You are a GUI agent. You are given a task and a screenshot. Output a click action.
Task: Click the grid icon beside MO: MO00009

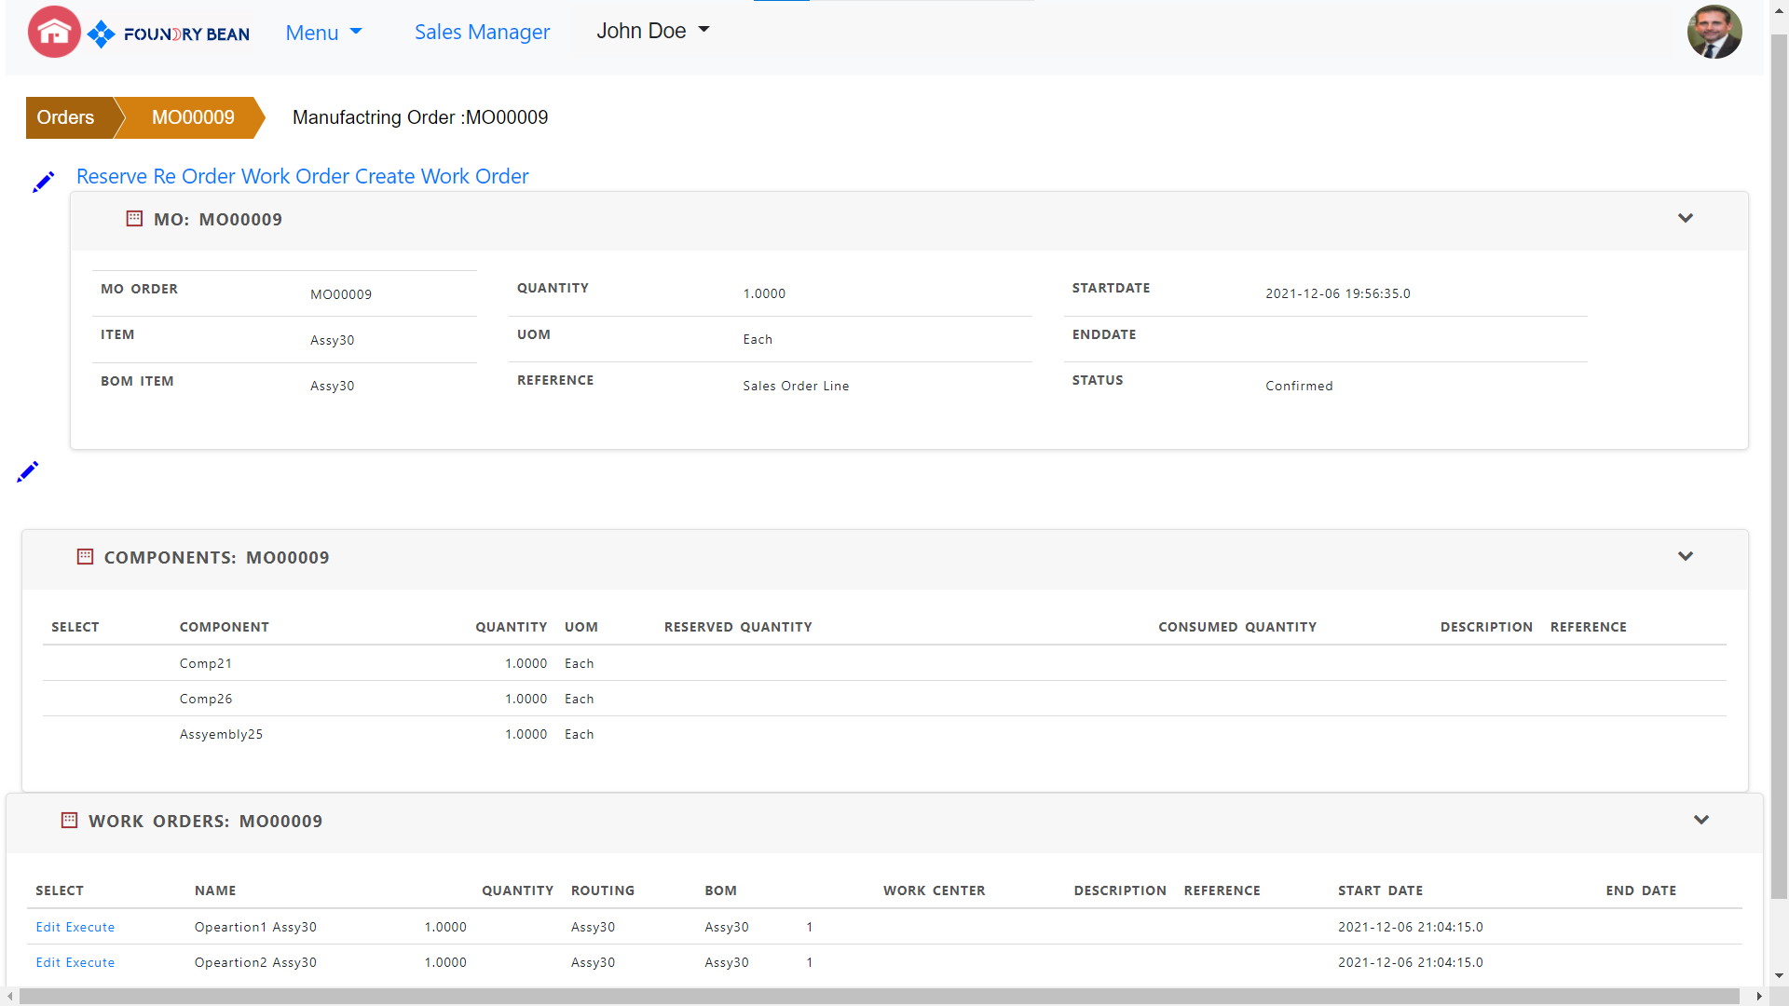[x=134, y=219]
